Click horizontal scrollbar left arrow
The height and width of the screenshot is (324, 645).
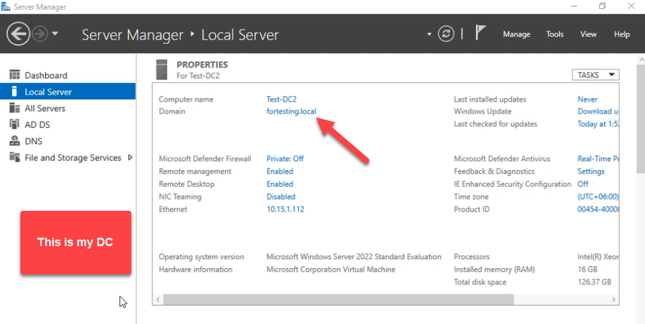click(x=158, y=299)
